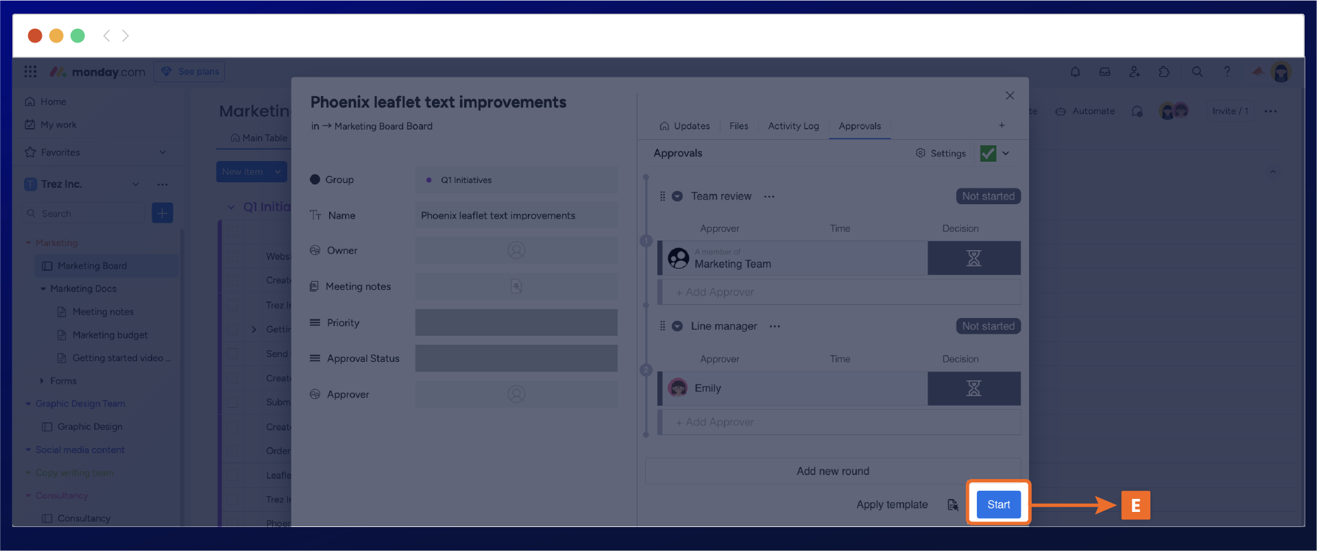Toggle the green approval checkmark box
The width and height of the screenshot is (1317, 551).
click(x=988, y=154)
